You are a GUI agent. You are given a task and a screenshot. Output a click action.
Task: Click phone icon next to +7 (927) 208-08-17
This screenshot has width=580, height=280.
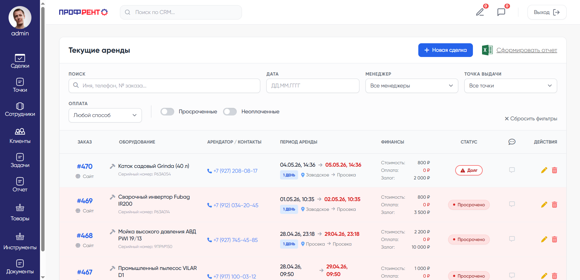point(210,171)
